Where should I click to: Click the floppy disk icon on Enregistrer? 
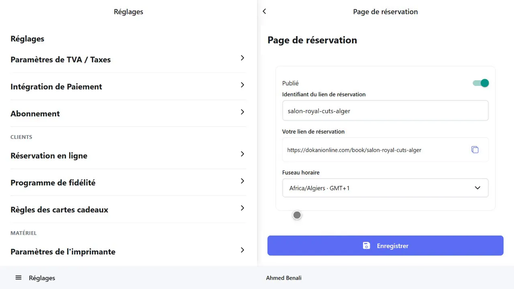(x=366, y=246)
